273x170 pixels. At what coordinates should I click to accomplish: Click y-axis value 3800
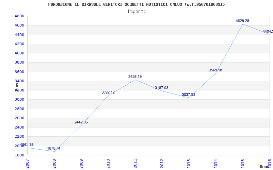point(19,62)
